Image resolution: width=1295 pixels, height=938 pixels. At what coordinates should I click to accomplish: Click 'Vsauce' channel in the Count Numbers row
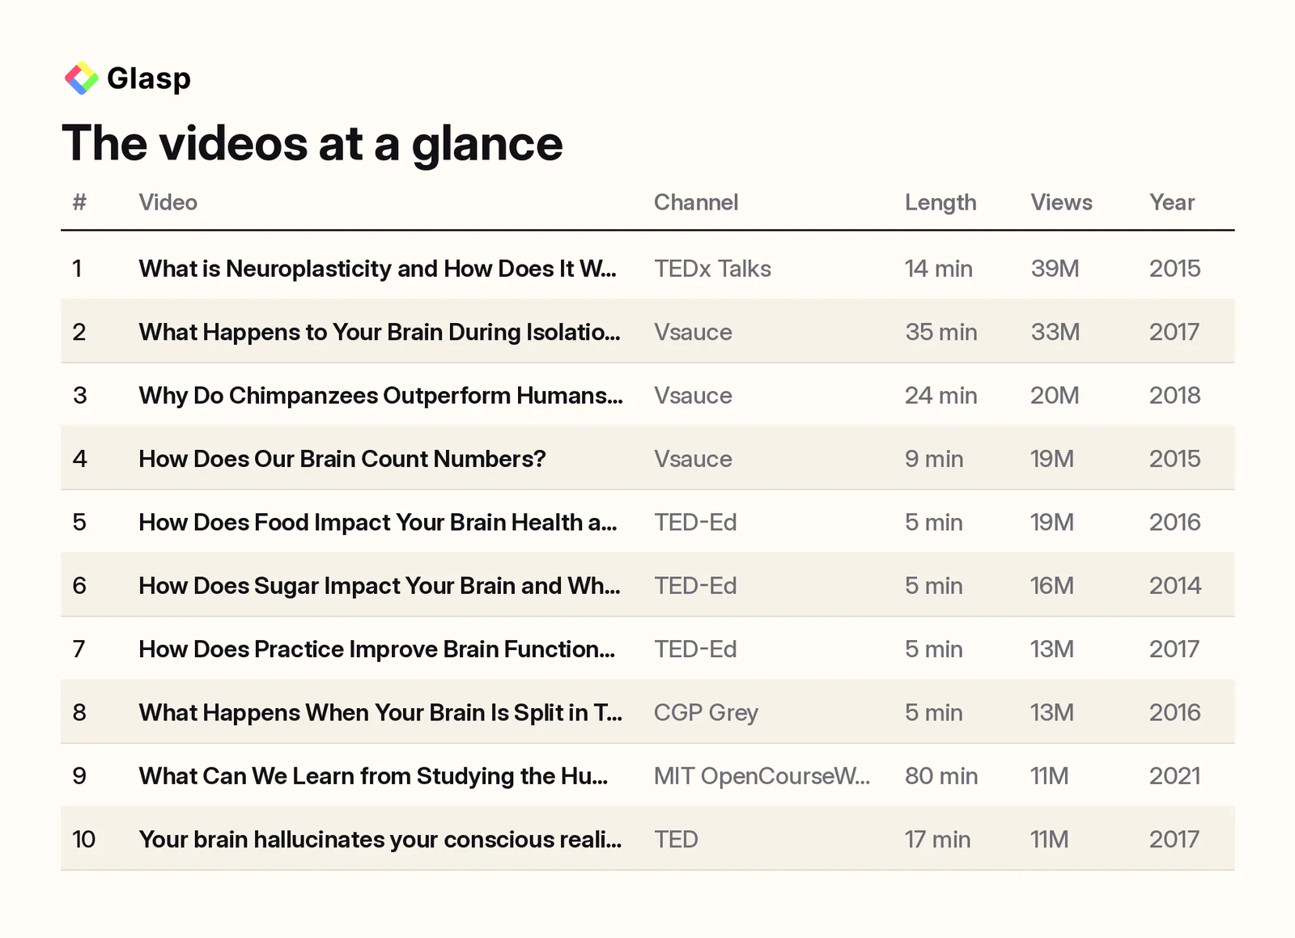tap(693, 459)
